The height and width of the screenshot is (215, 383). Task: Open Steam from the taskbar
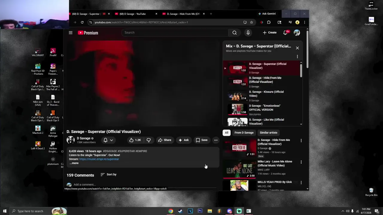tap(180, 211)
